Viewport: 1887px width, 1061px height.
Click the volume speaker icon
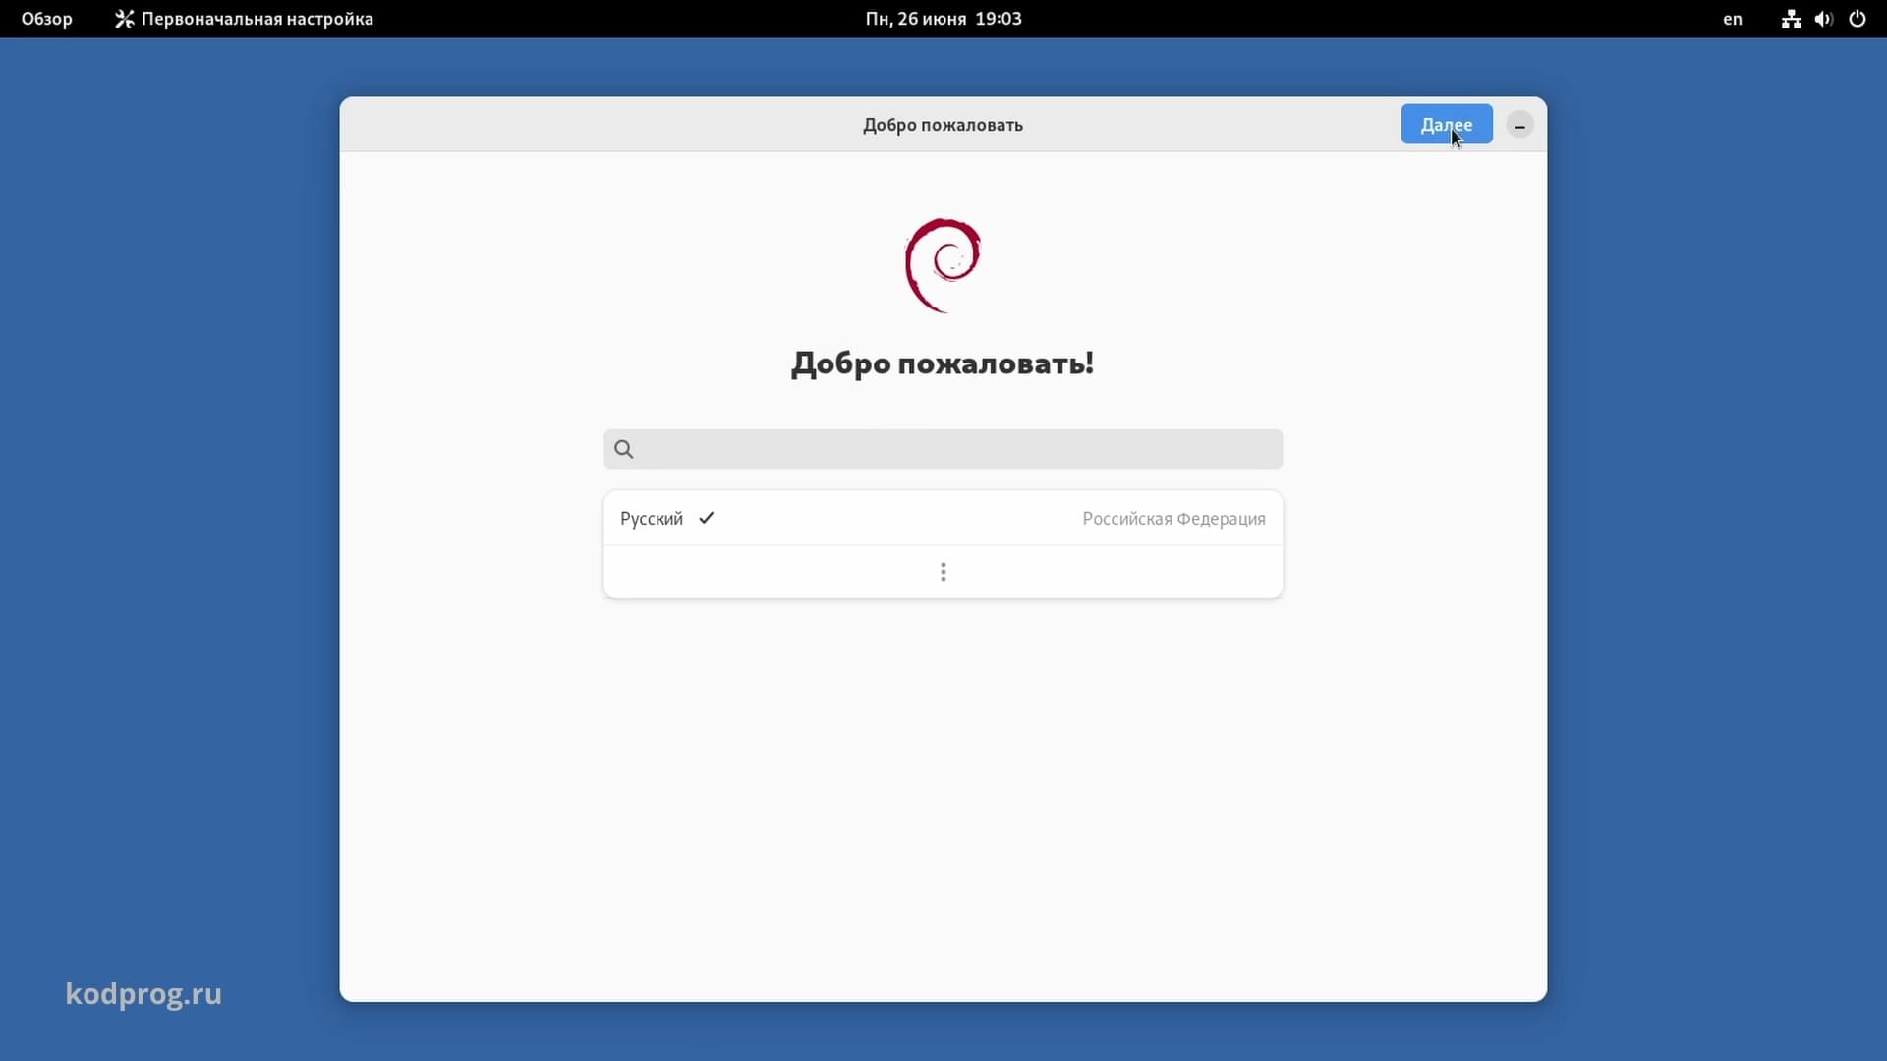[1824, 19]
